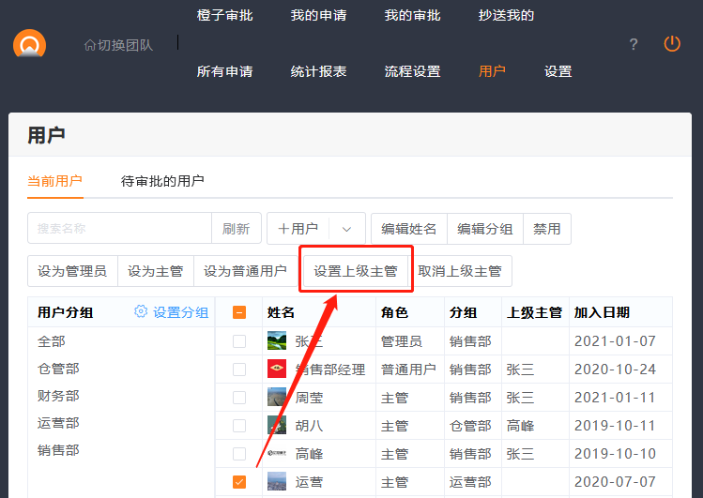The width and height of the screenshot is (703, 498).
Task: Click the 搜索名称 search field
Action: [x=119, y=229]
